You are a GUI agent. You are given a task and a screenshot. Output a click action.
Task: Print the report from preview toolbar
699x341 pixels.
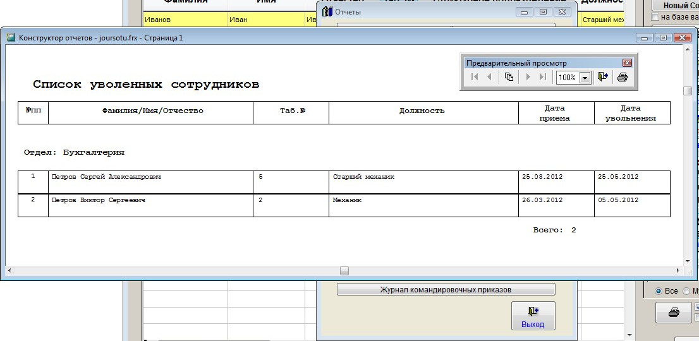click(x=623, y=77)
